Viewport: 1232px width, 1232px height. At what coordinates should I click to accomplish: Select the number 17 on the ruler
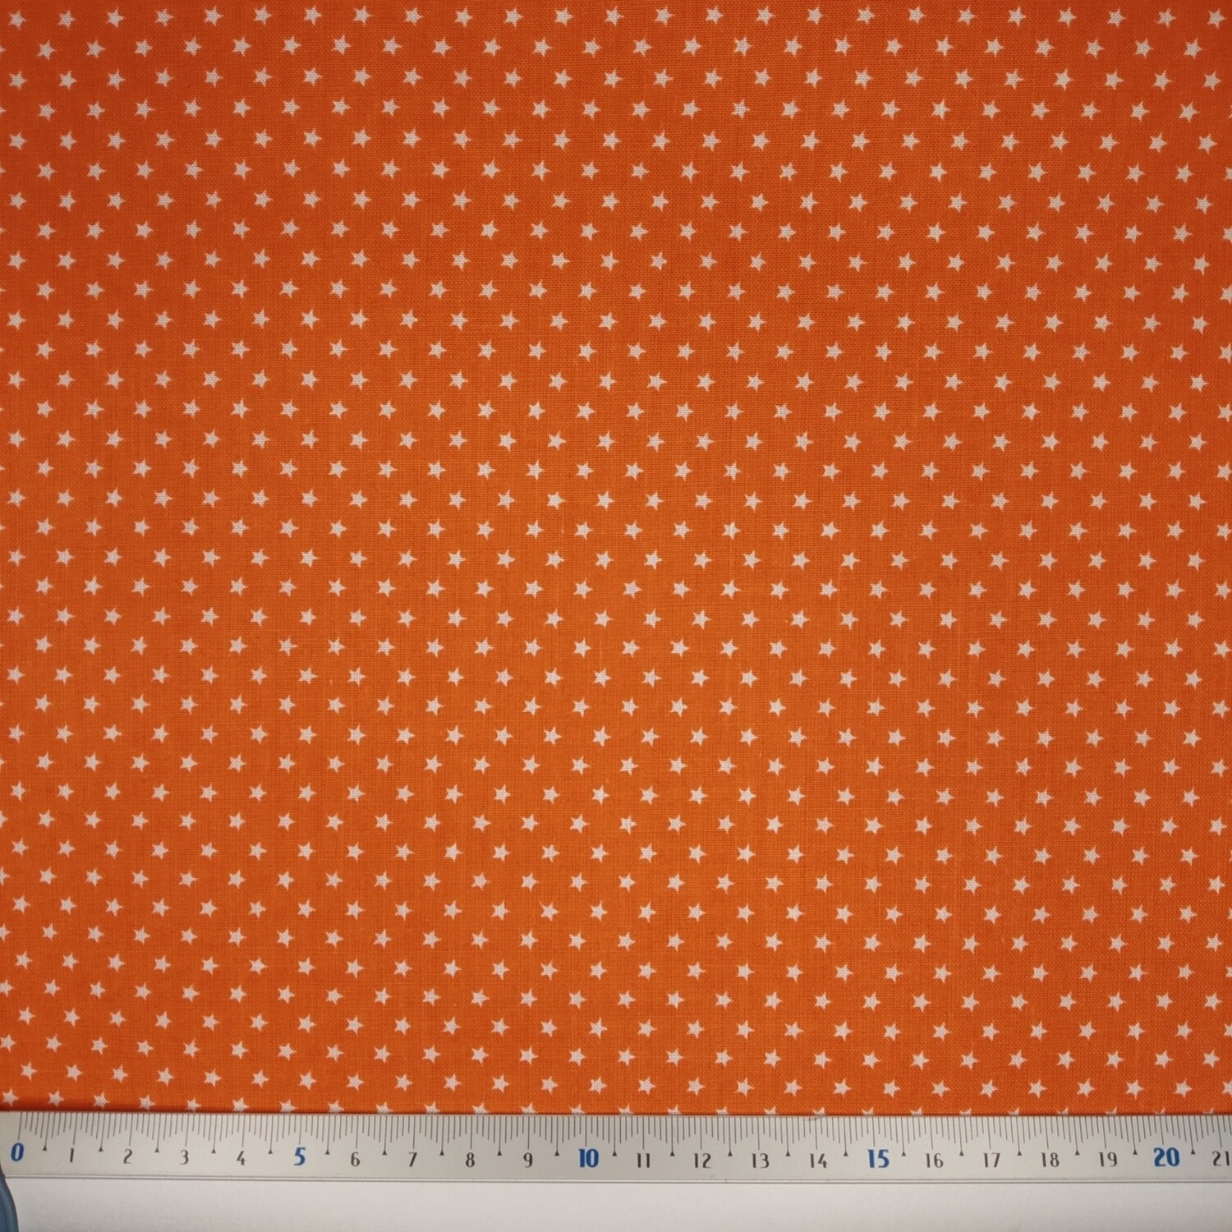[x=991, y=1161]
